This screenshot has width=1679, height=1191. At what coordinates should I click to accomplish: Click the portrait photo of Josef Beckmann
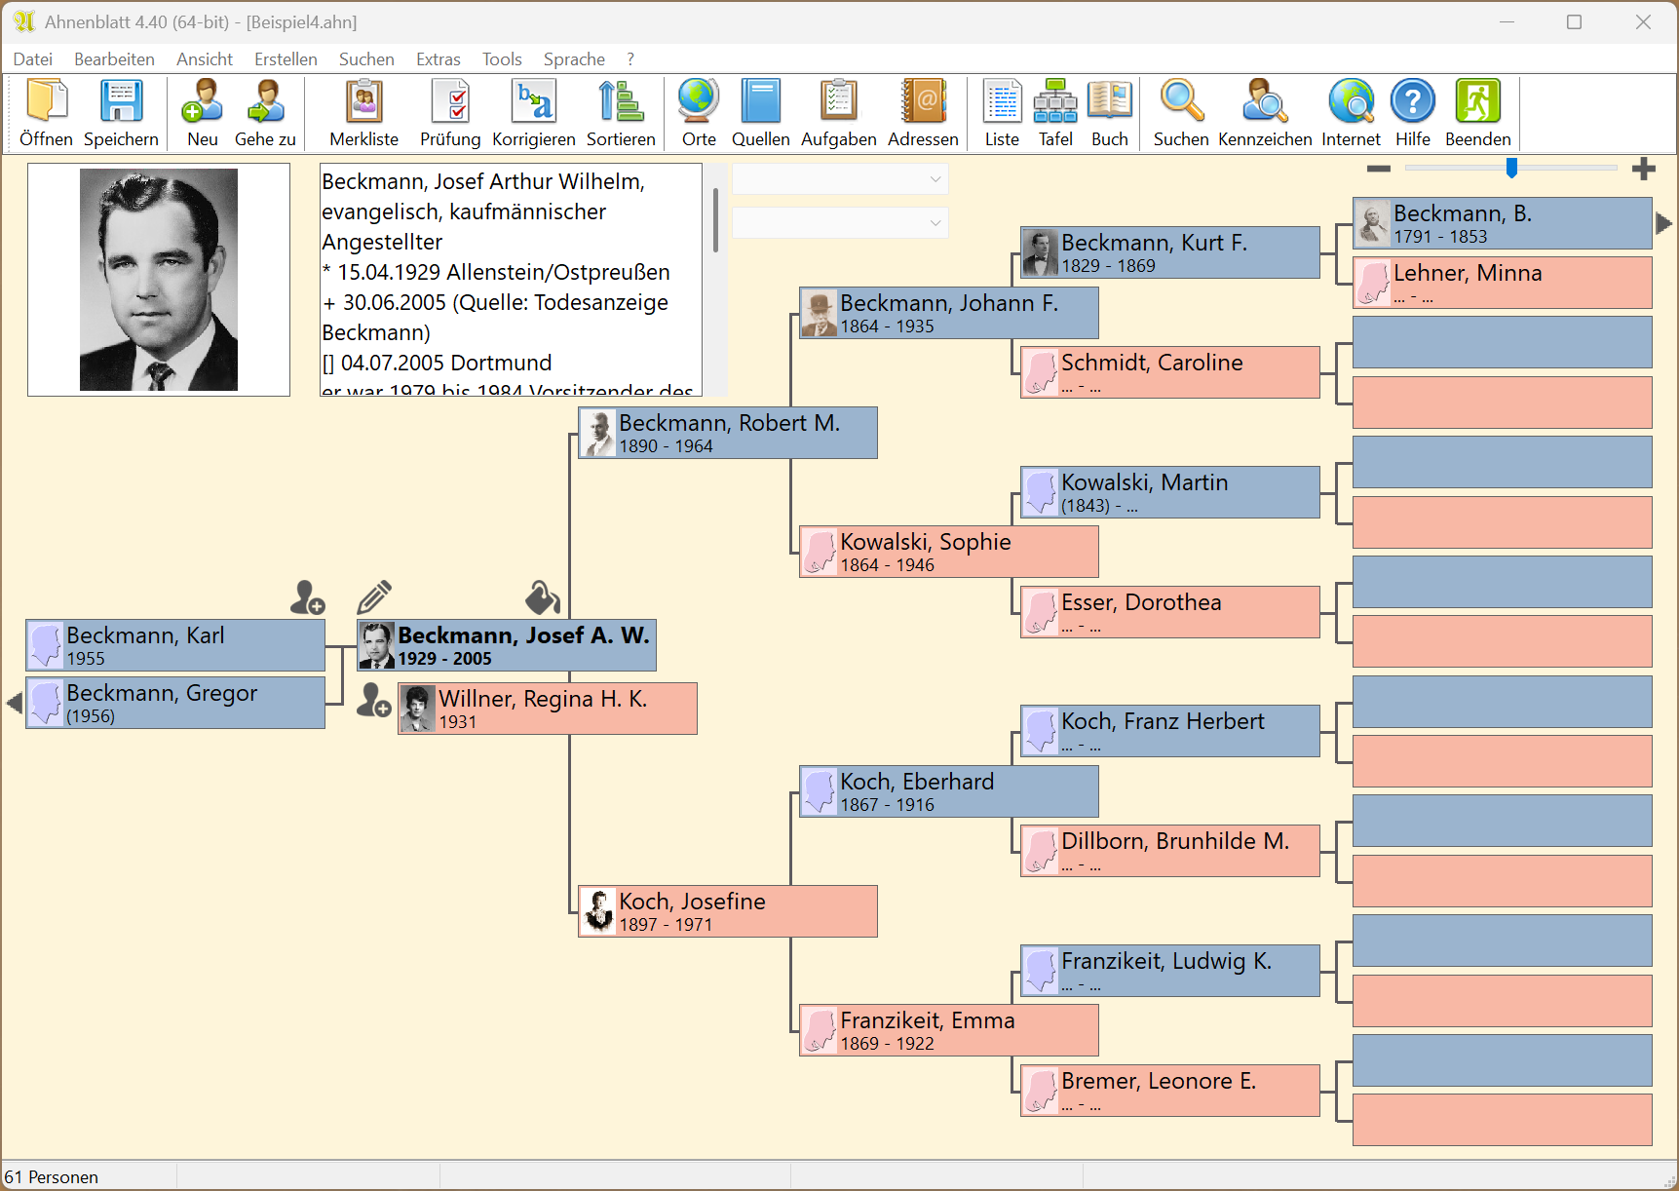tap(159, 280)
